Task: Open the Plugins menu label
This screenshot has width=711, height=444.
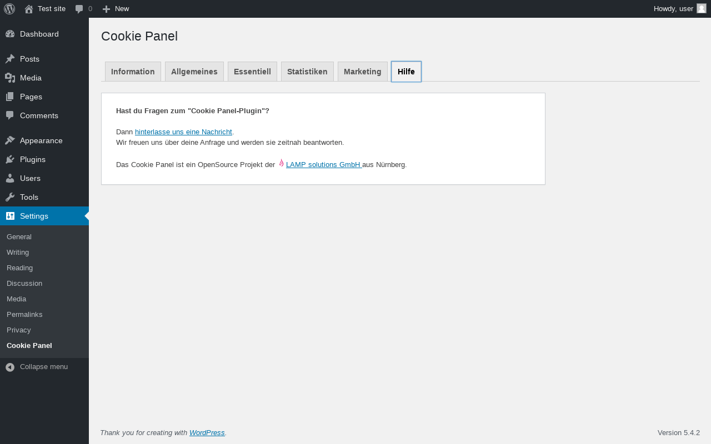Action: tap(33, 159)
